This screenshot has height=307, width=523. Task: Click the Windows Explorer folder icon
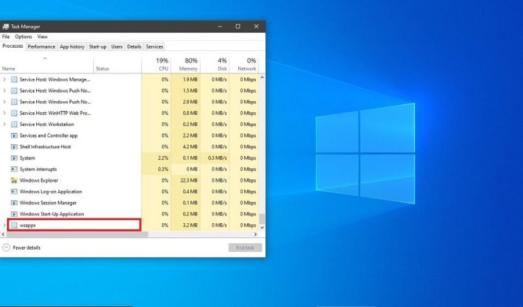coord(14,181)
